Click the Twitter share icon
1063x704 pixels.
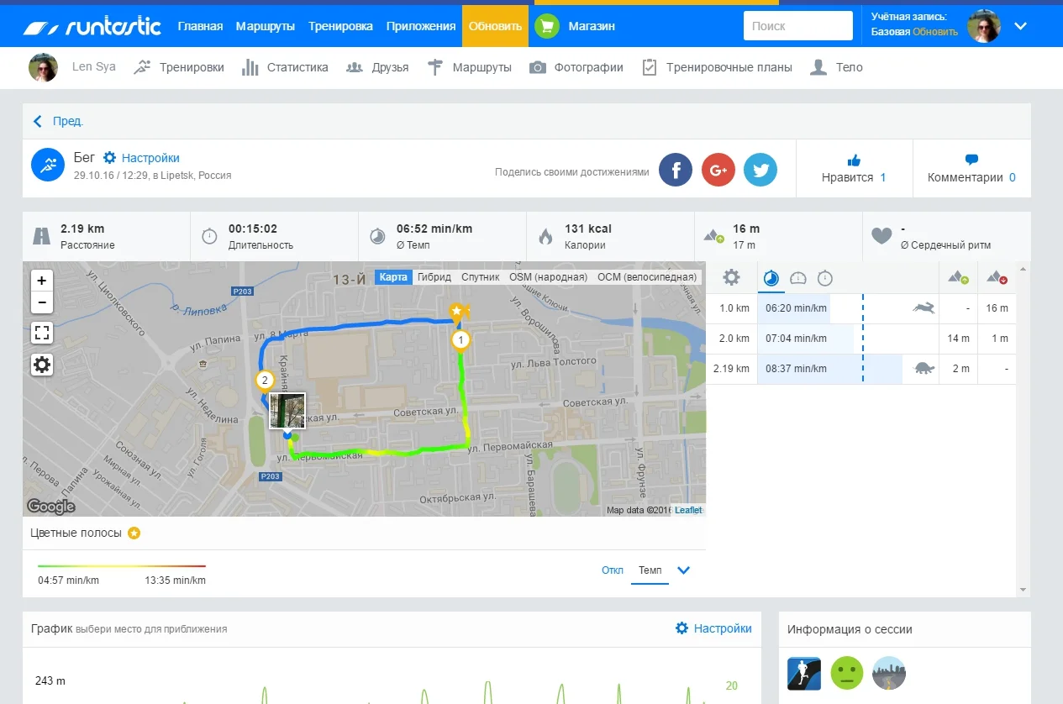pos(760,170)
